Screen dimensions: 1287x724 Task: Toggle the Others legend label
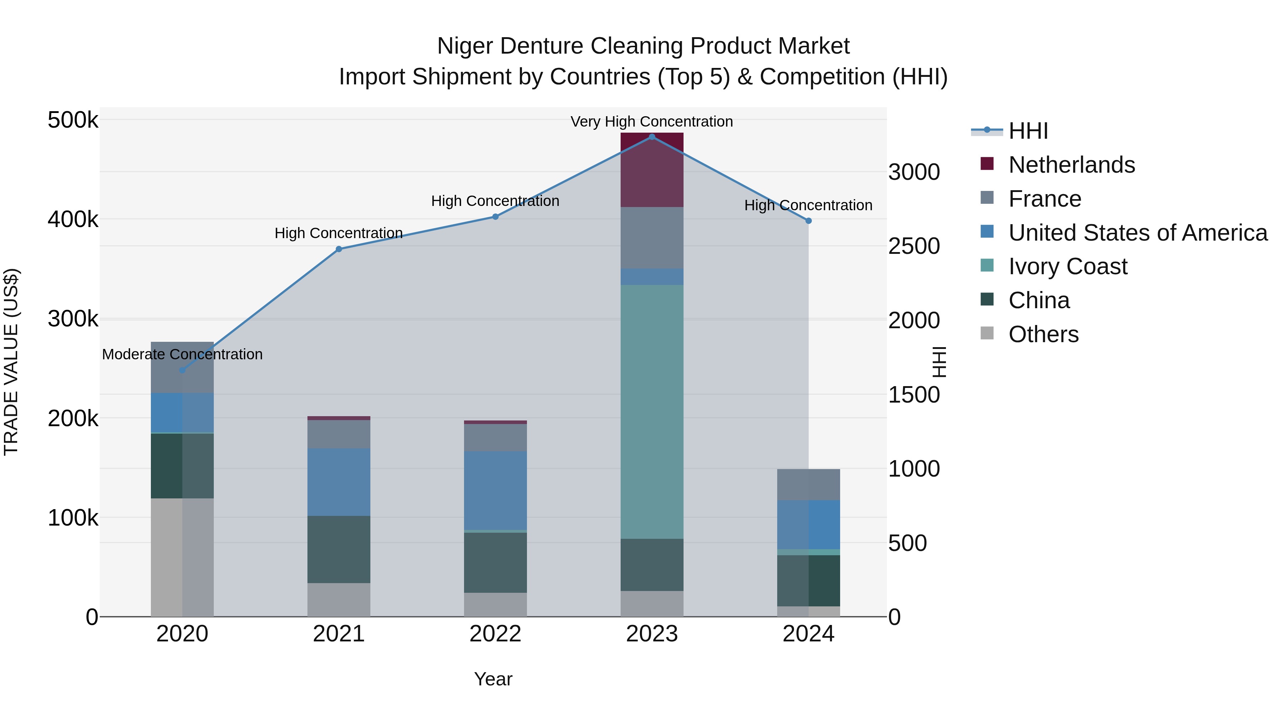[1043, 334]
